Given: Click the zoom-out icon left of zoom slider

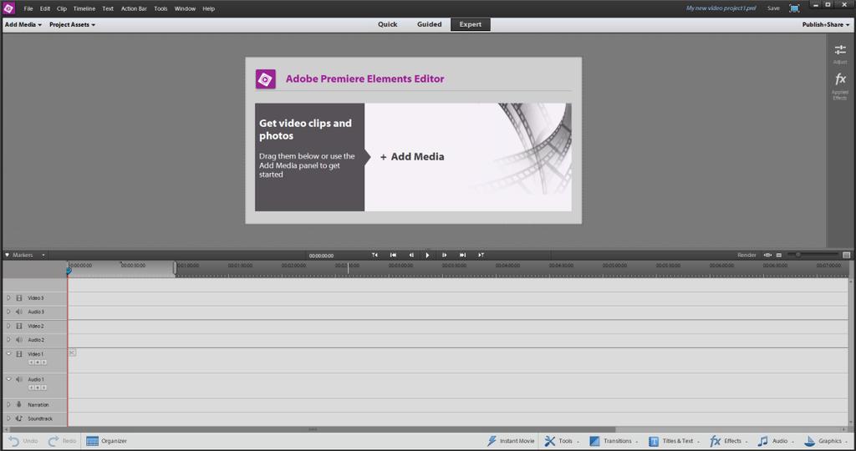Looking at the screenshot, I should [779, 255].
